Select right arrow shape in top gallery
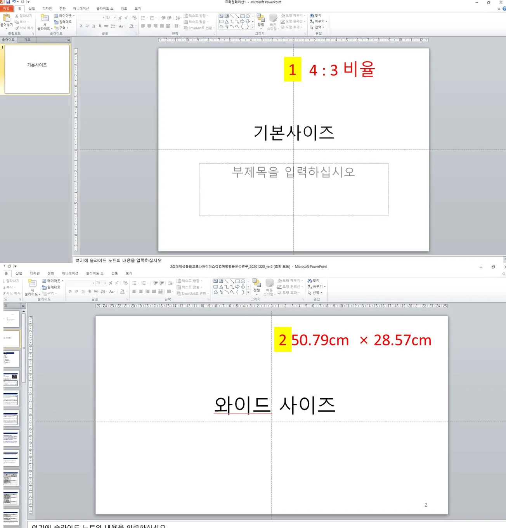Viewport: 506px width, 528px height. coord(243,22)
